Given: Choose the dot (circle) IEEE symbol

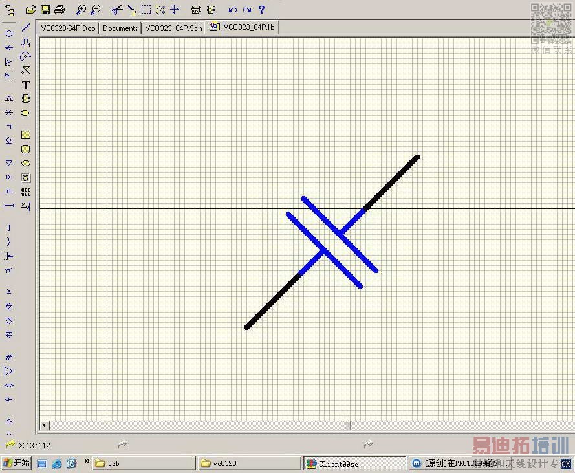Looking at the screenshot, I should [x=9, y=34].
